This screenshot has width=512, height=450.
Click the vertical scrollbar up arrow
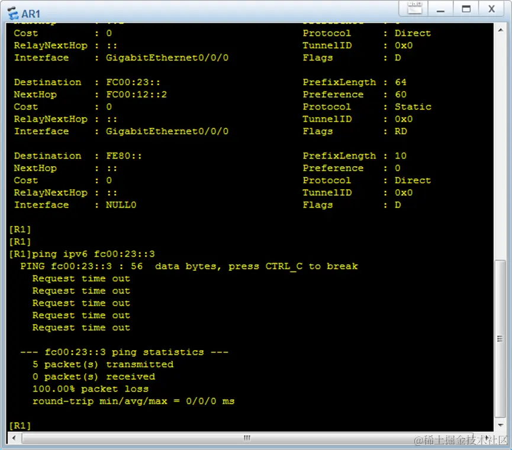point(500,30)
